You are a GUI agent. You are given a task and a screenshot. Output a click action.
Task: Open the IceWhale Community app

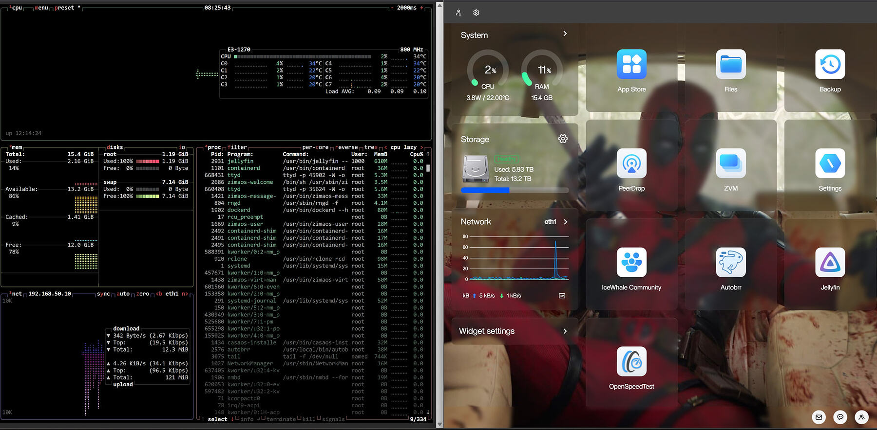tap(631, 263)
